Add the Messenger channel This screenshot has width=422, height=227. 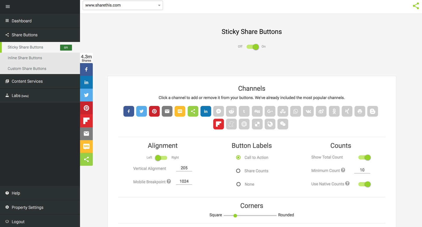[x=219, y=111]
